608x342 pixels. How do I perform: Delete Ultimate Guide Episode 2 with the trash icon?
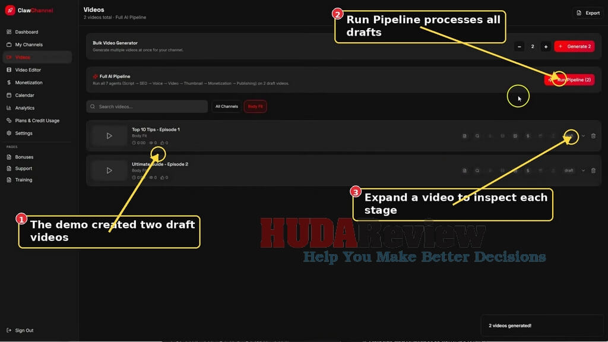[x=593, y=170]
